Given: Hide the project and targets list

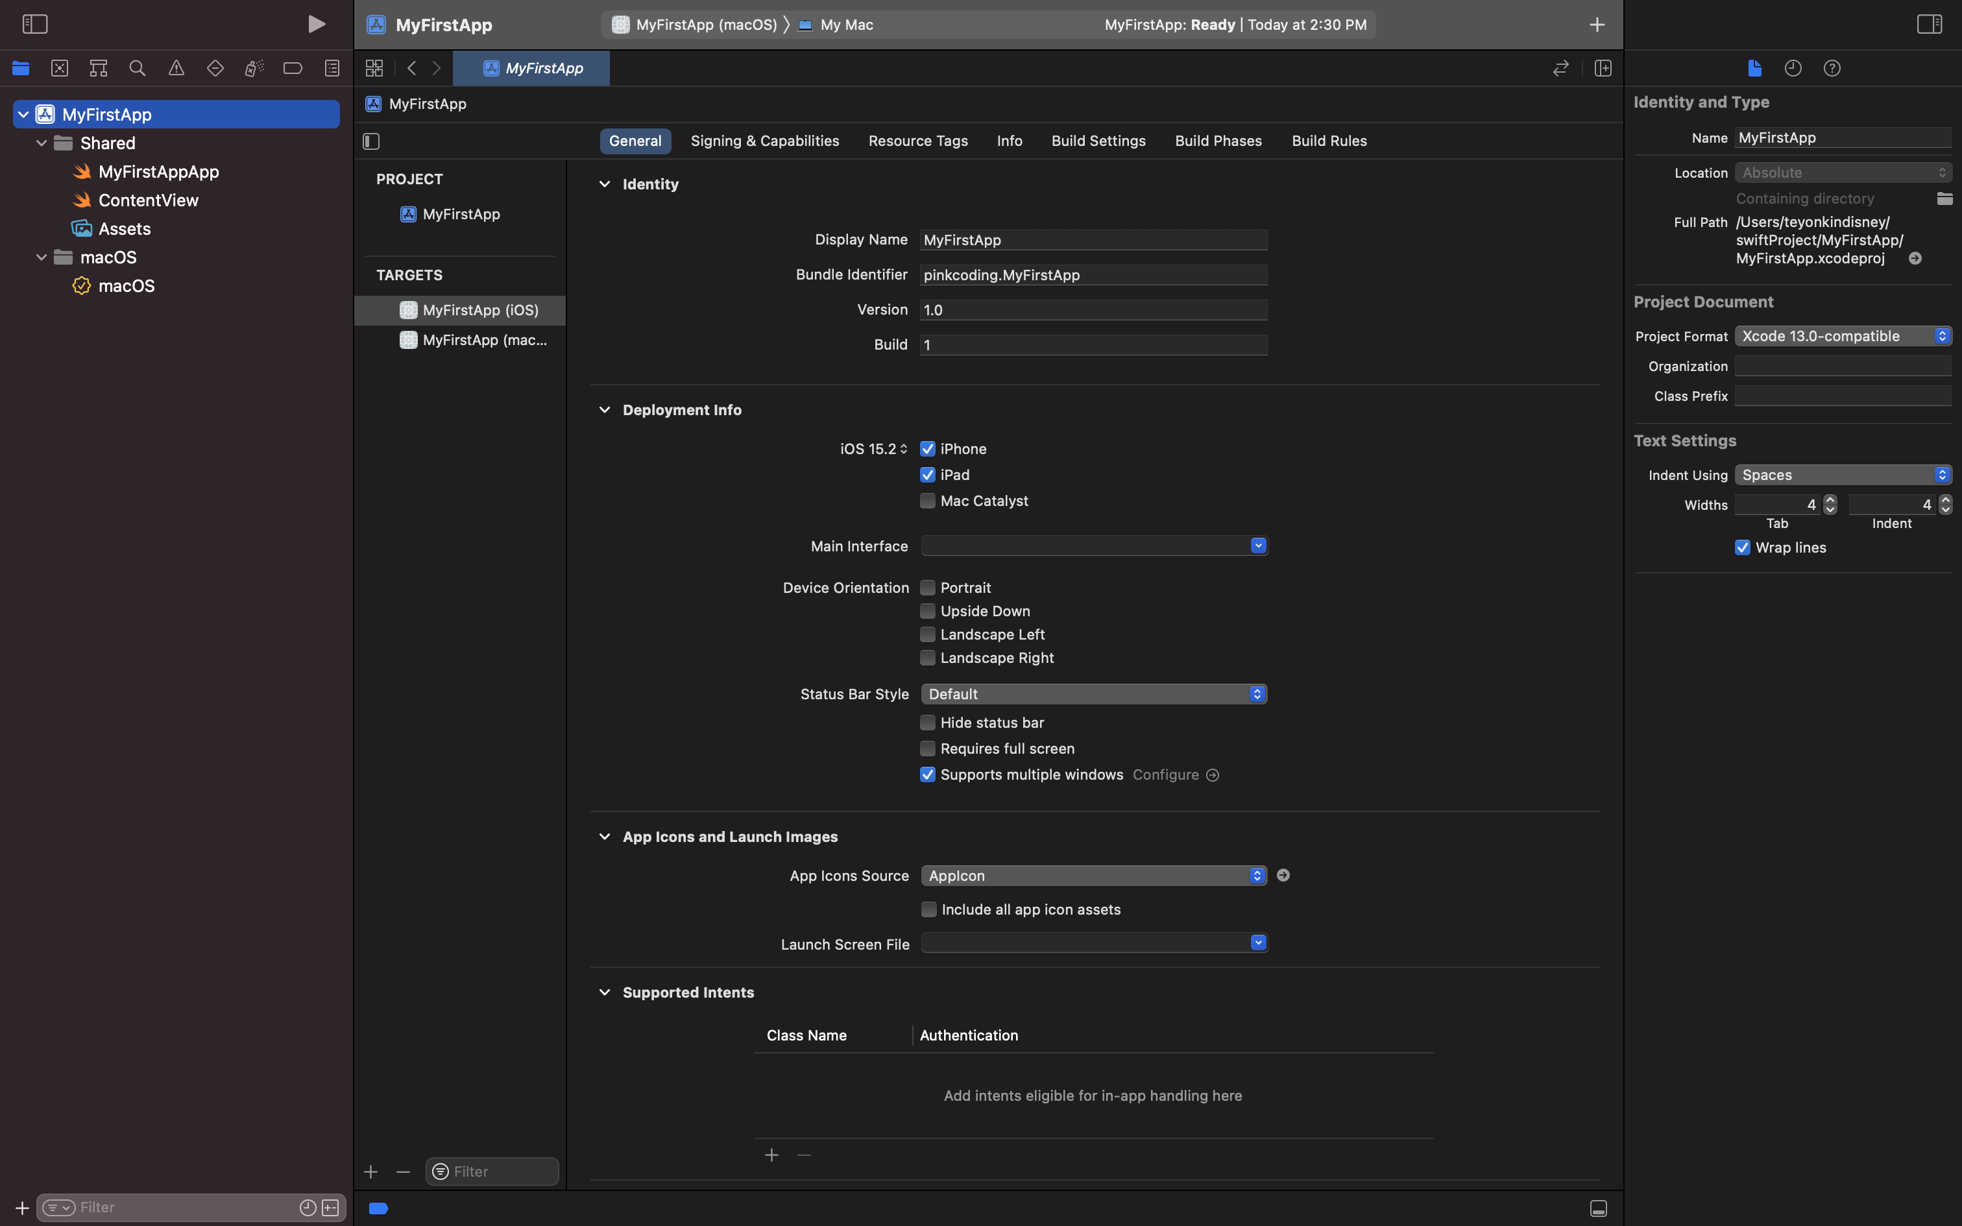Looking at the screenshot, I should point(371,141).
